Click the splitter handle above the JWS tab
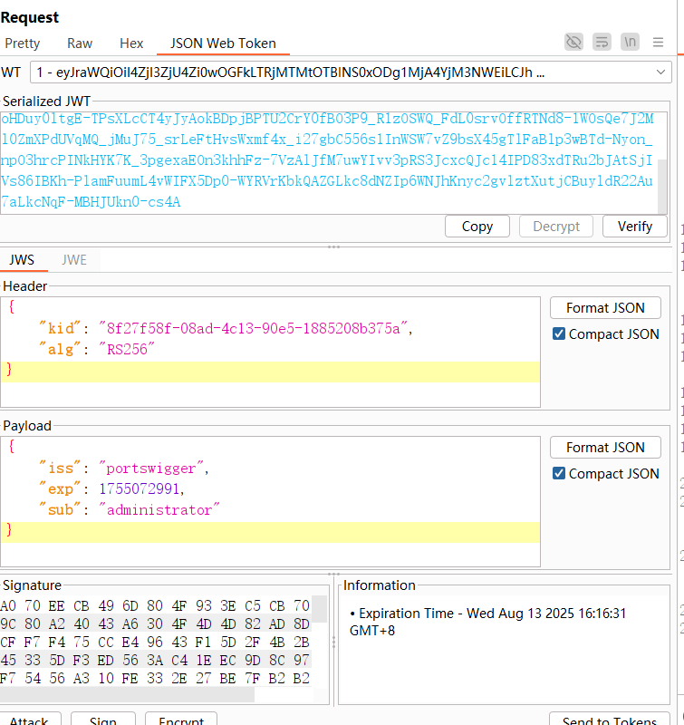Viewport: 684px width, 725px height. click(x=333, y=246)
